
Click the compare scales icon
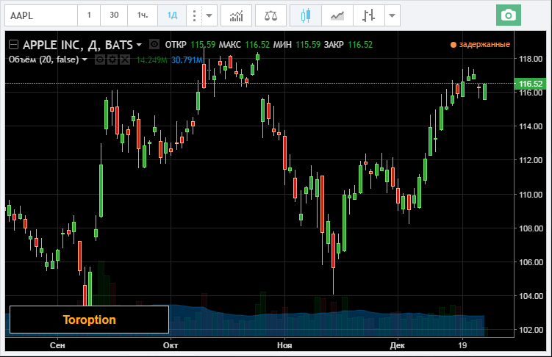coord(270,15)
